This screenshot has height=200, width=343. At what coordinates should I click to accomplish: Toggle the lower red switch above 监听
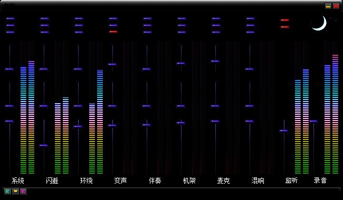(284, 27)
